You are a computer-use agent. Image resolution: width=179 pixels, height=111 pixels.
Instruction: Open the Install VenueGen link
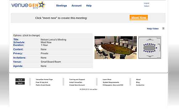tap(76, 82)
